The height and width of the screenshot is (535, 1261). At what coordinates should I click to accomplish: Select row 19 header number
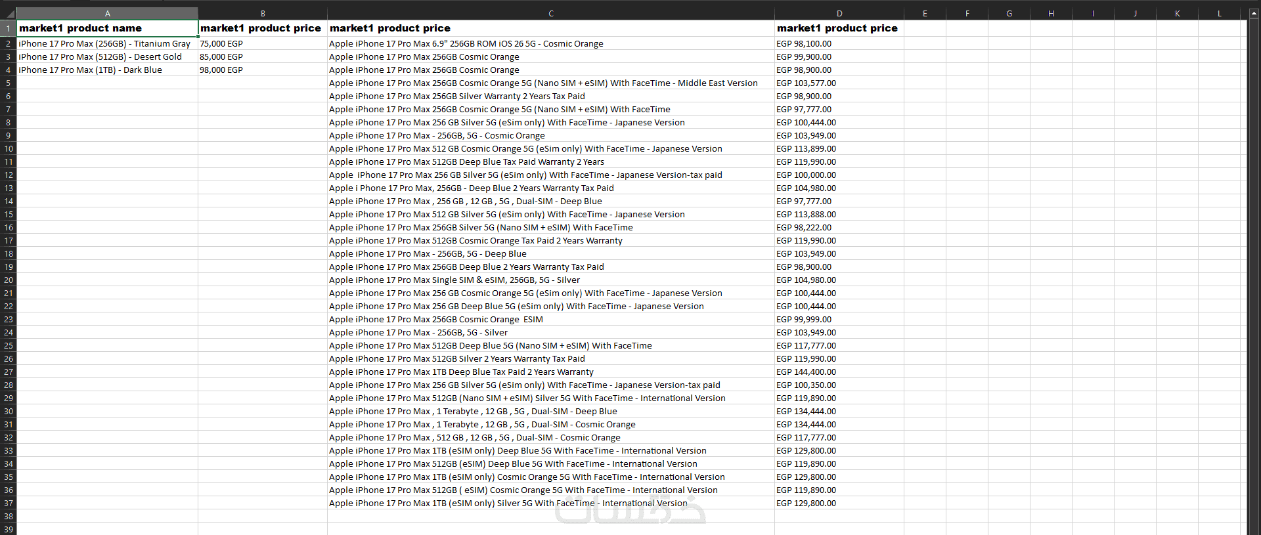pyautogui.click(x=8, y=267)
